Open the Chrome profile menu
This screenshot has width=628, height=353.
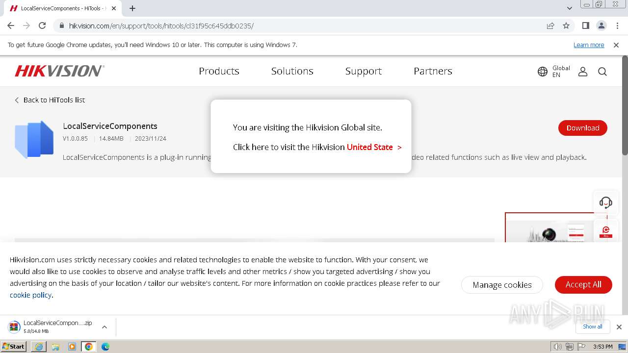[601, 25]
